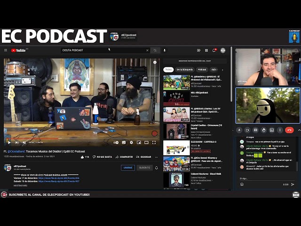Click the GUARDAR save button

pyautogui.click(x=143, y=157)
